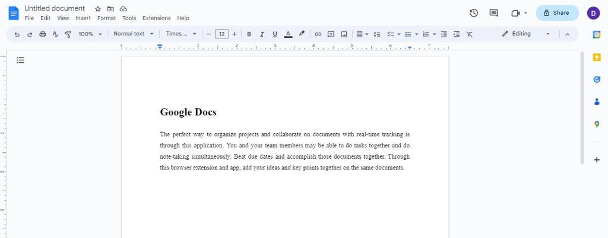Open the highlight color pen tool
Image resolution: width=608 pixels, height=238 pixels.
[302, 34]
